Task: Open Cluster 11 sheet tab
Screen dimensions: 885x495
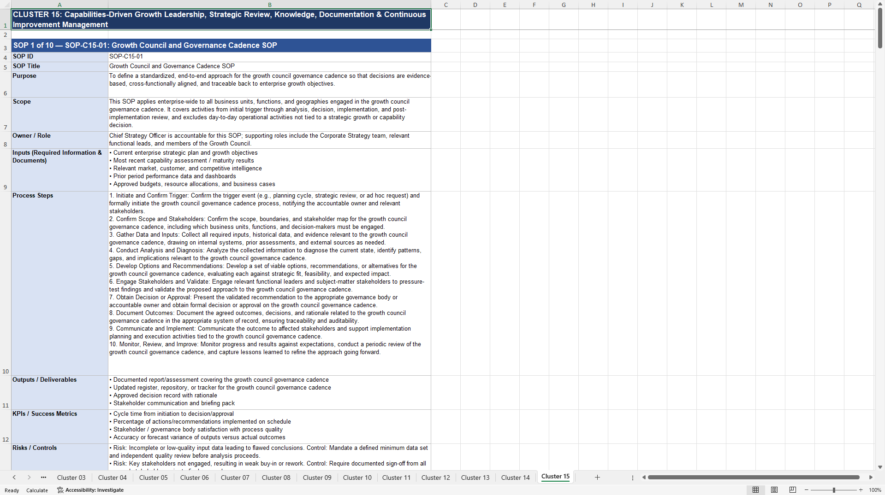Action: click(x=396, y=478)
